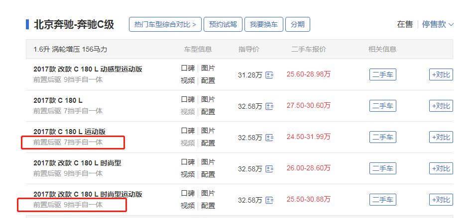Open 配置 for 2017款 C 180 L row
Screen dimensions: 473x218
[208, 112]
